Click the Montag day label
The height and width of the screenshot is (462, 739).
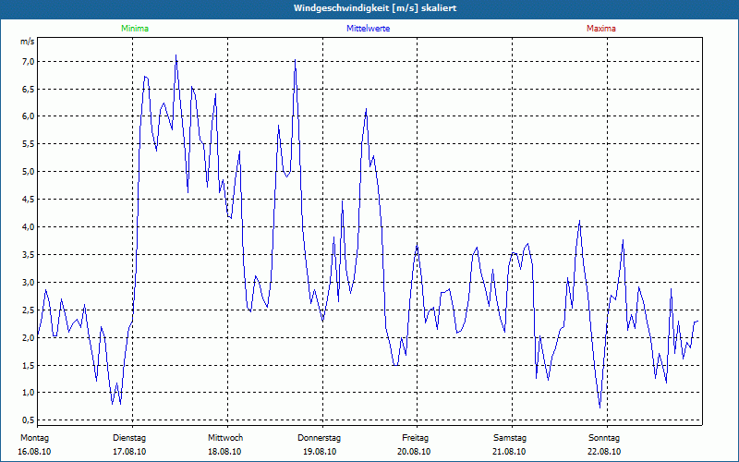tap(34, 438)
